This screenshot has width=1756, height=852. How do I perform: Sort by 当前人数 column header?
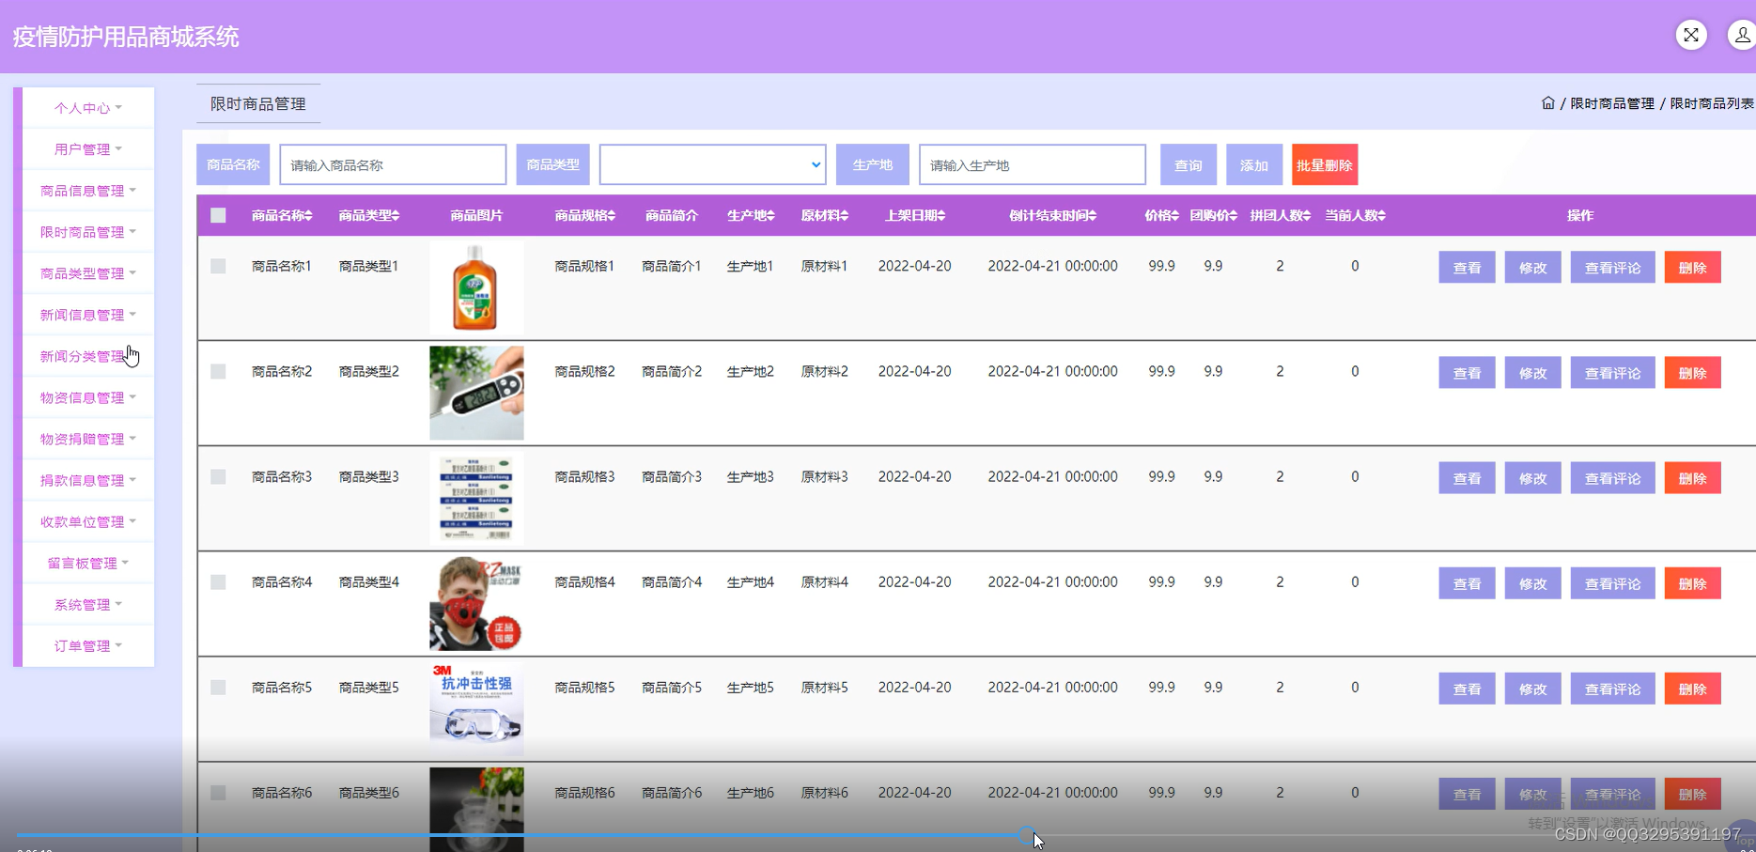pyautogui.click(x=1355, y=216)
